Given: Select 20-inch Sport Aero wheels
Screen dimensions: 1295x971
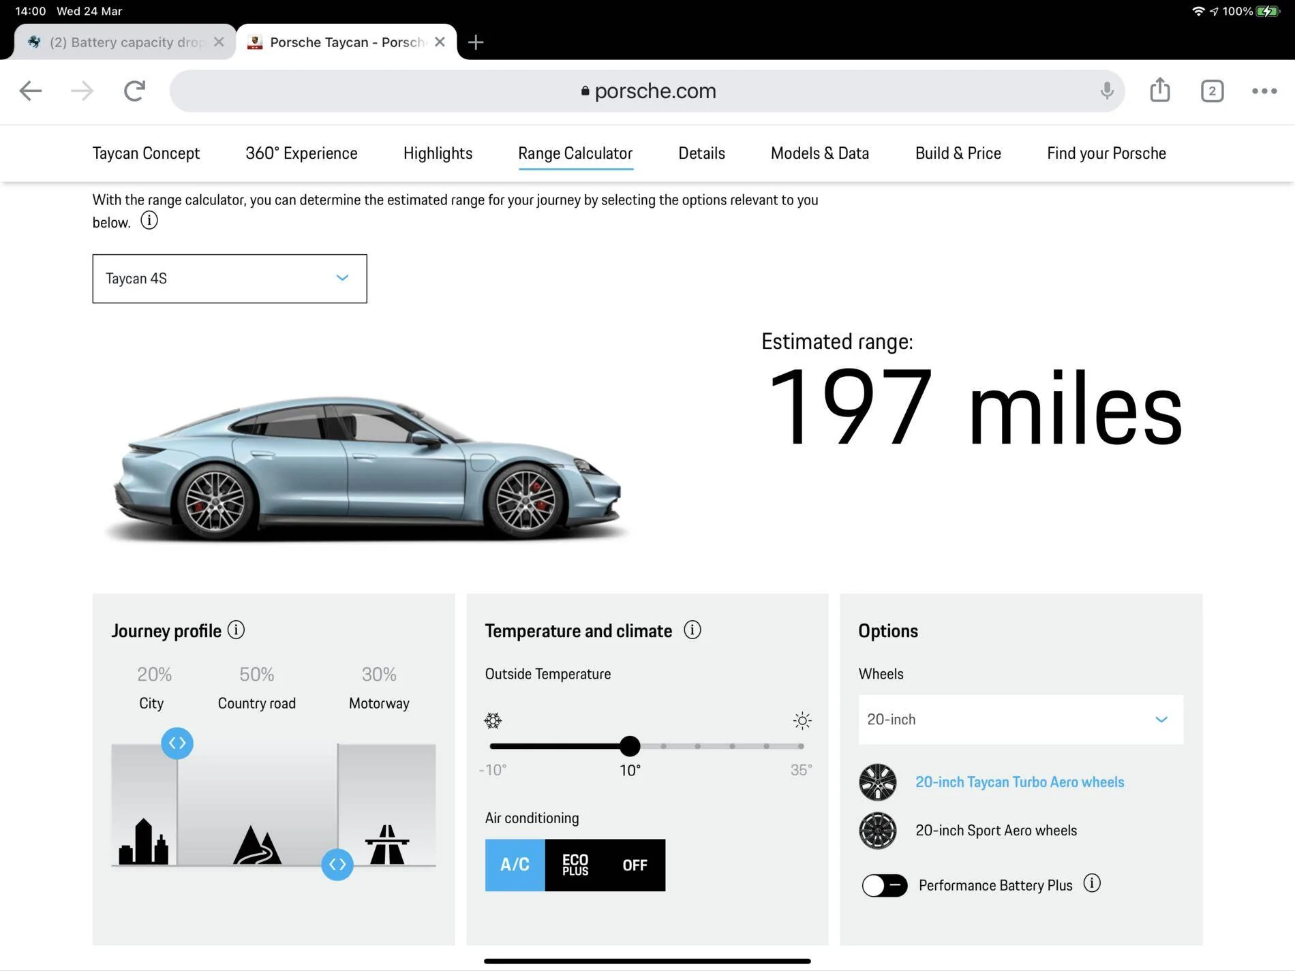Looking at the screenshot, I should (x=996, y=831).
